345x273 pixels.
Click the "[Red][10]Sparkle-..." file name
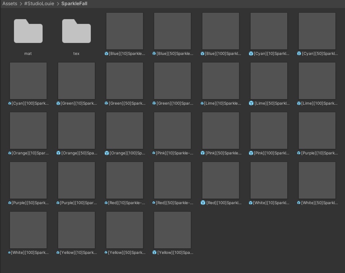[127, 203]
